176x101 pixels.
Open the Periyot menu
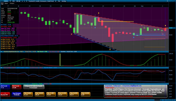(12, 3)
